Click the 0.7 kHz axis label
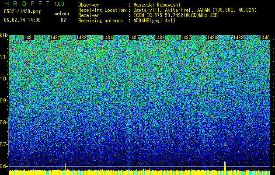Screen dimensions: 275x175 [x=3, y=144]
